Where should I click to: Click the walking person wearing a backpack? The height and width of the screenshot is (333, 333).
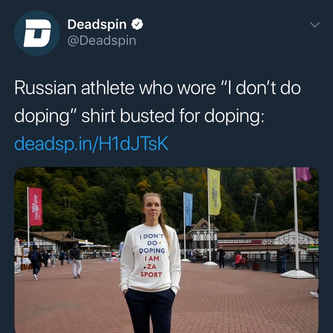point(35,262)
